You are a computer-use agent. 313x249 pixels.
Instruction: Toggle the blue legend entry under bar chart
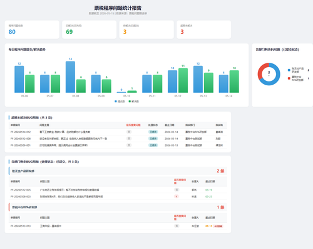coord(120,102)
